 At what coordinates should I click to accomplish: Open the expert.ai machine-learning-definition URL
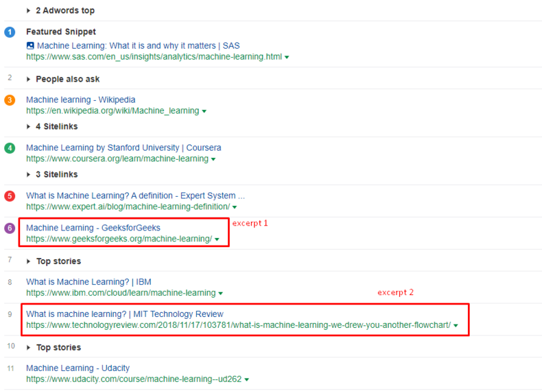[128, 206]
